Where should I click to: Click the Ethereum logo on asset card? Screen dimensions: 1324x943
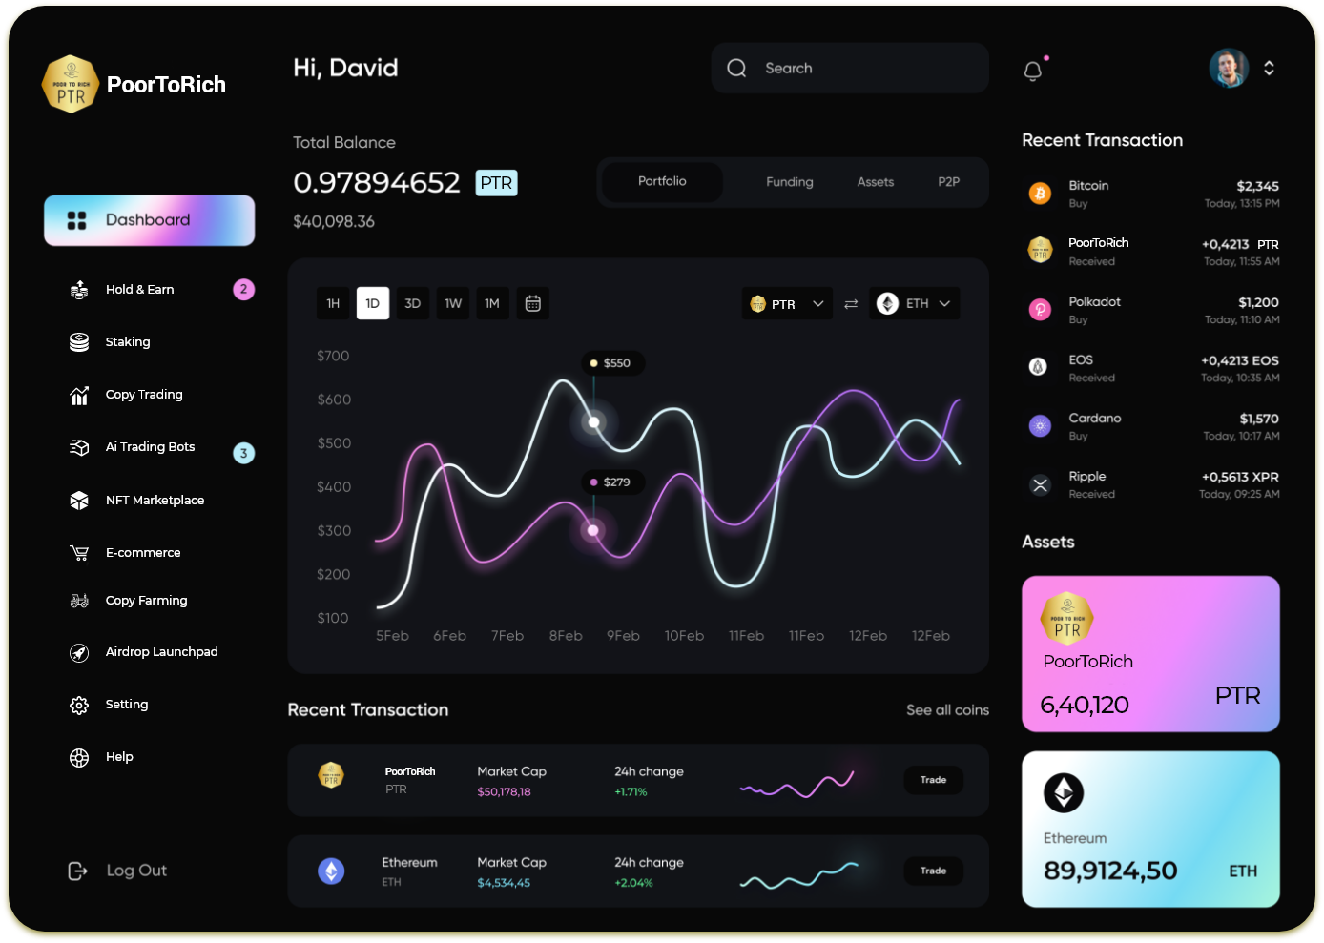coord(1064,792)
